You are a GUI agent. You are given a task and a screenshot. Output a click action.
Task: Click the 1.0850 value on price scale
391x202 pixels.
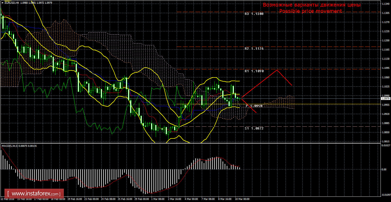click(x=385, y=132)
